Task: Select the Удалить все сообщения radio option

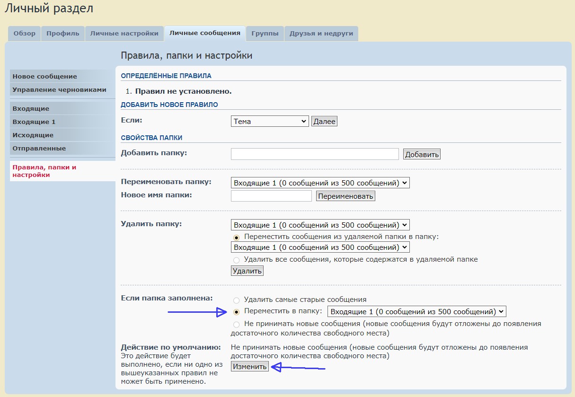Action: [237, 260]
